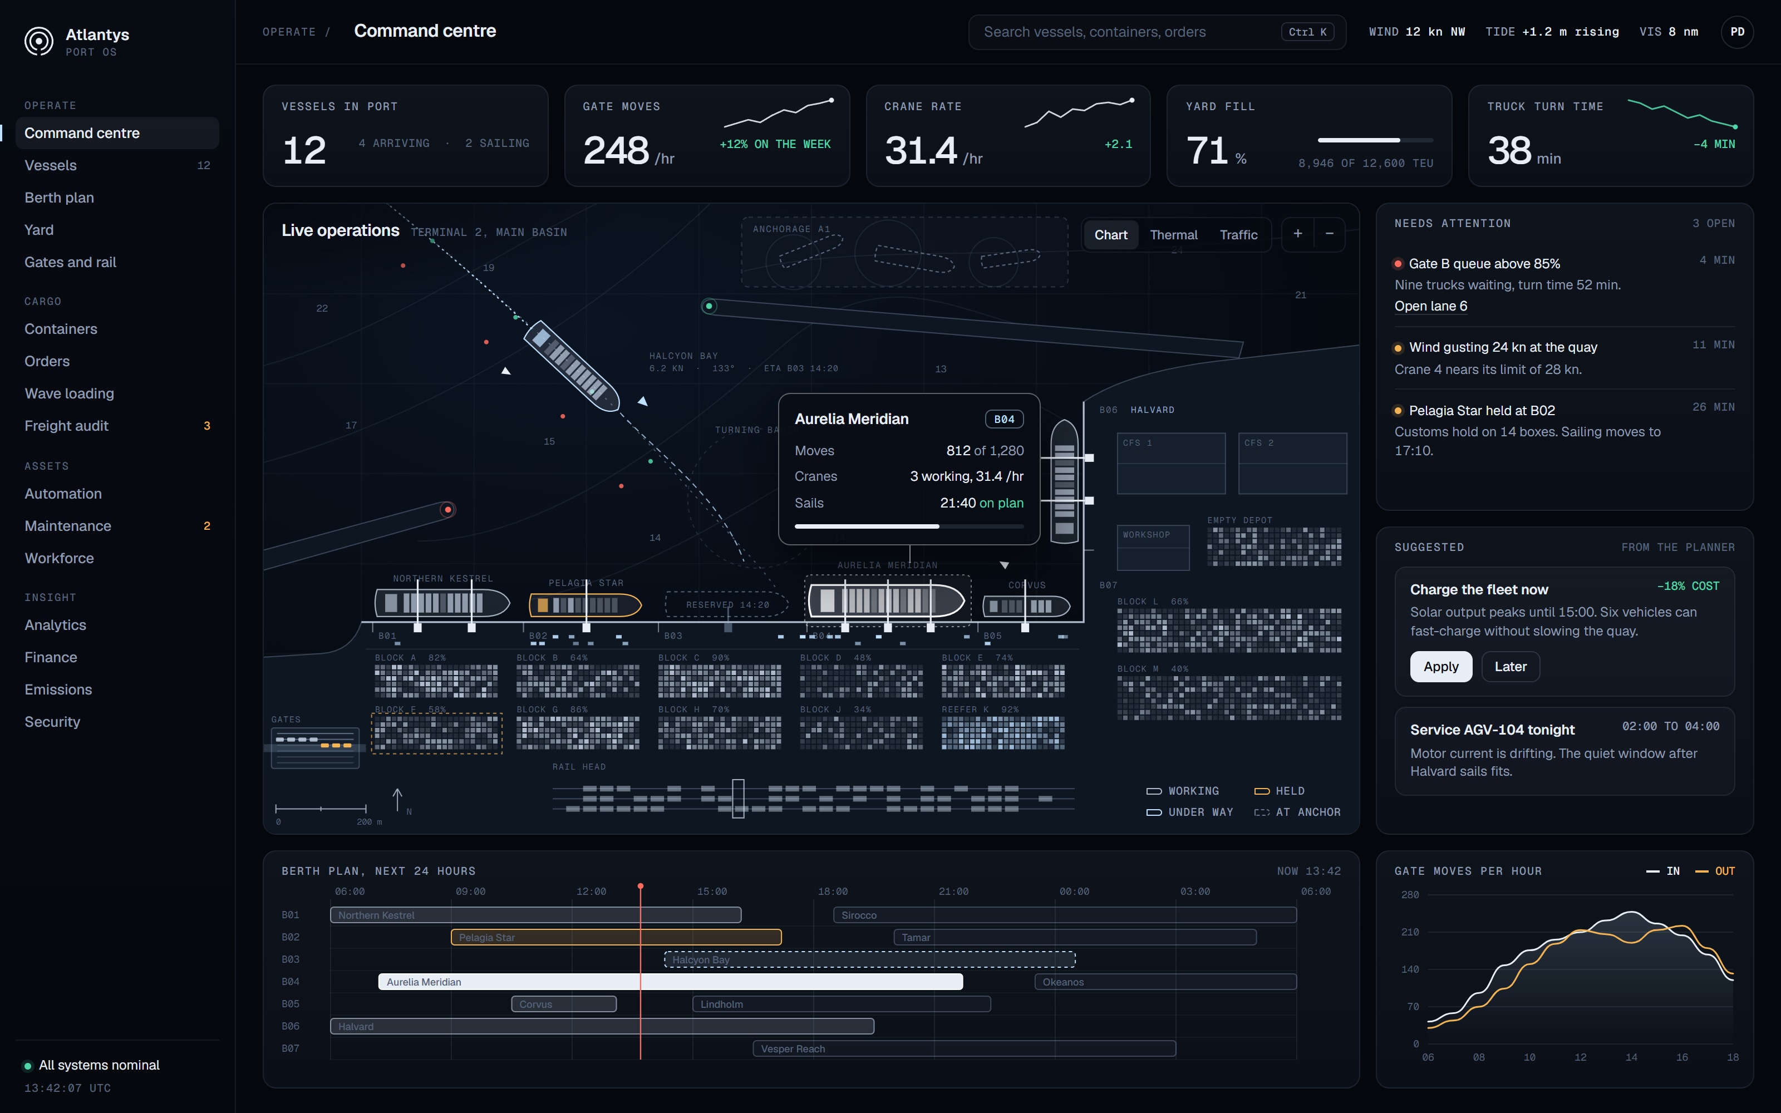Open the PD user avatar

tap(1737, 32)
